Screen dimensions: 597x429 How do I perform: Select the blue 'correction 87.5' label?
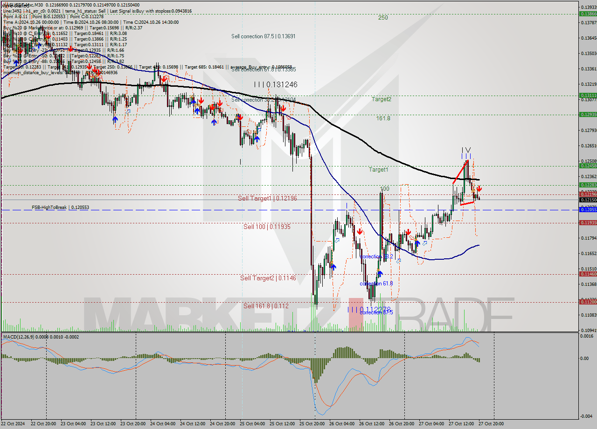click(376, 312)
